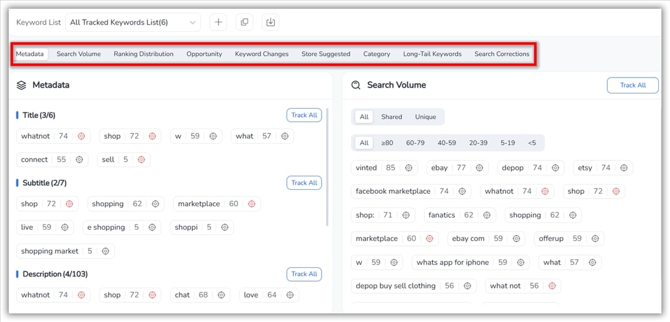The width and height of the screenshot is (670, 322).
Task: Open the All Tracked Keywords List dropdown
Action: click(133, 22)
